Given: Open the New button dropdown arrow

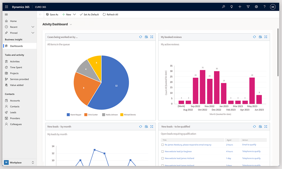Looking at the screenshot, I should [74, 15].
